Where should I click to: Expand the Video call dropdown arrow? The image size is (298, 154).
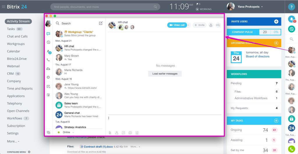coord(188,25)
